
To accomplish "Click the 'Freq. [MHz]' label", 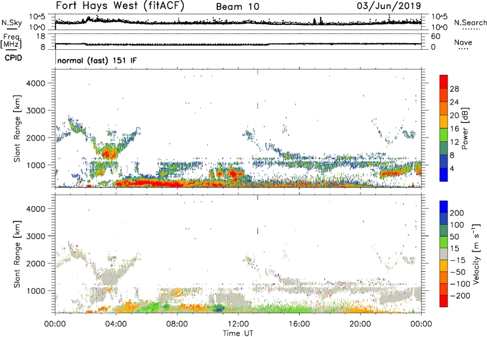I will 11,41.
